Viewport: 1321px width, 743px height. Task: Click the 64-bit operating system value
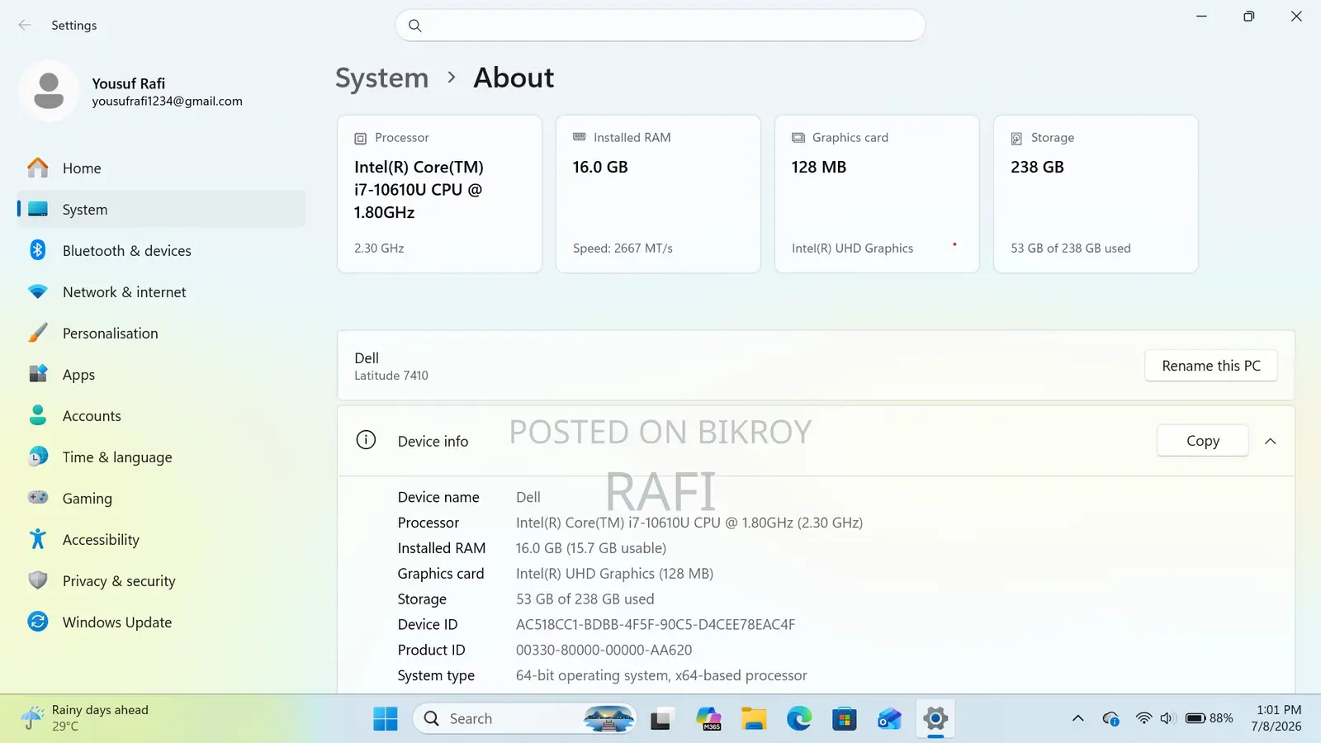(x=661, y=675)
